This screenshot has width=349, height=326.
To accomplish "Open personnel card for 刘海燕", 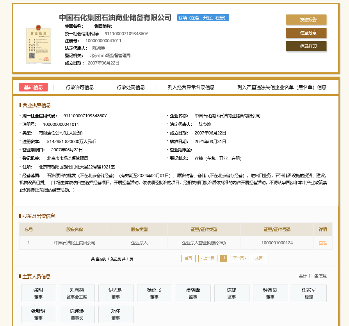I will tap(77, 293).
